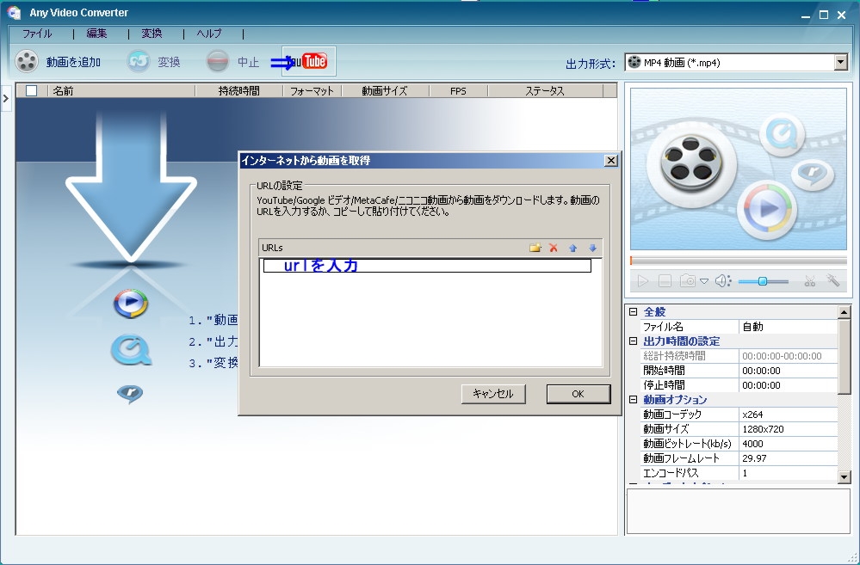860x565 pixels.
Task: Click the キャンセル button
Action: [x=493, y=394]
